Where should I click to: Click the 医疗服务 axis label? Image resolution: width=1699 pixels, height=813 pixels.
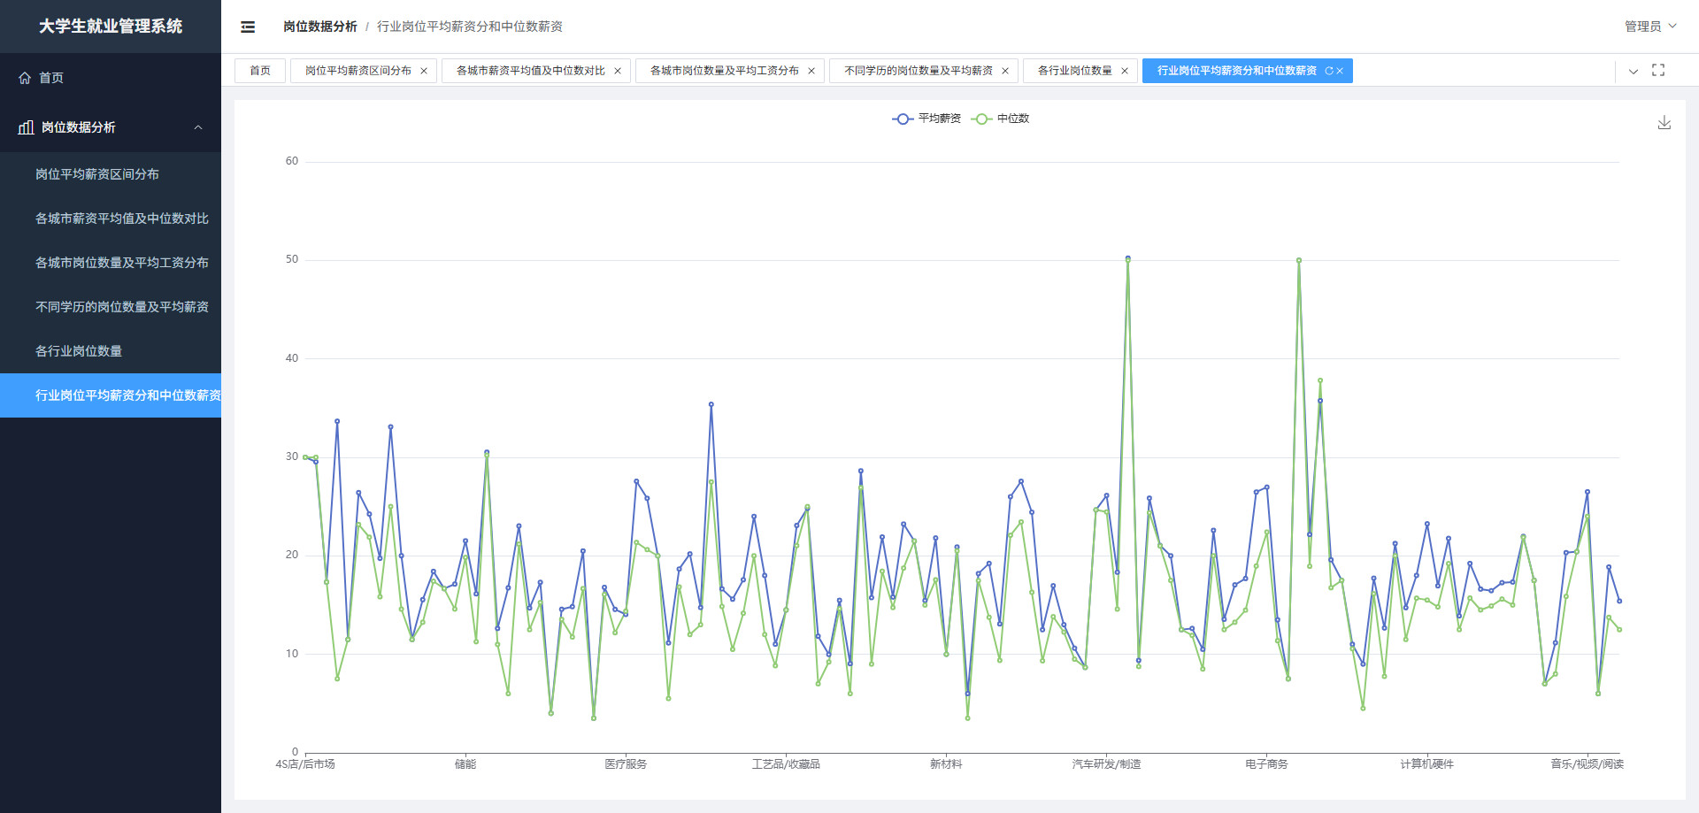click(626, 764)
